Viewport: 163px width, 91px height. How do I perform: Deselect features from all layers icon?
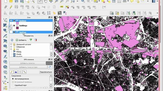103,1
